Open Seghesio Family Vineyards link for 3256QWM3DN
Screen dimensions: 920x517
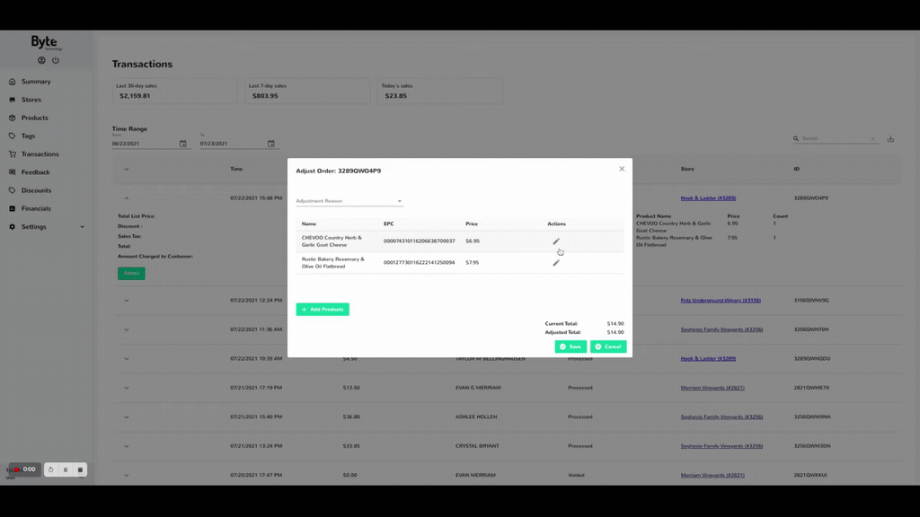pyautogui.click(x=721, y=446)
